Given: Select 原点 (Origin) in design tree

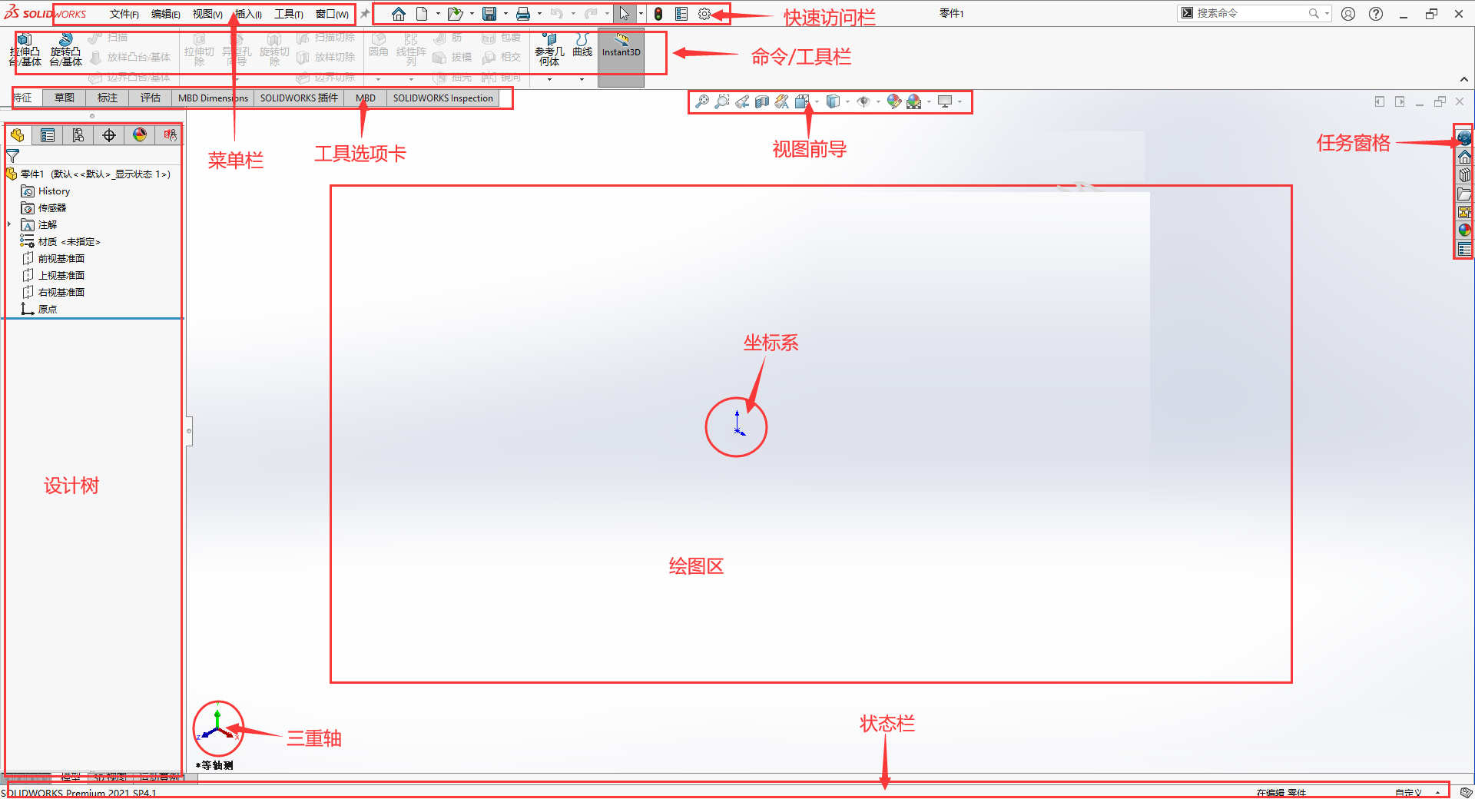Looking at the screenshot, I should tap(39, 310).
